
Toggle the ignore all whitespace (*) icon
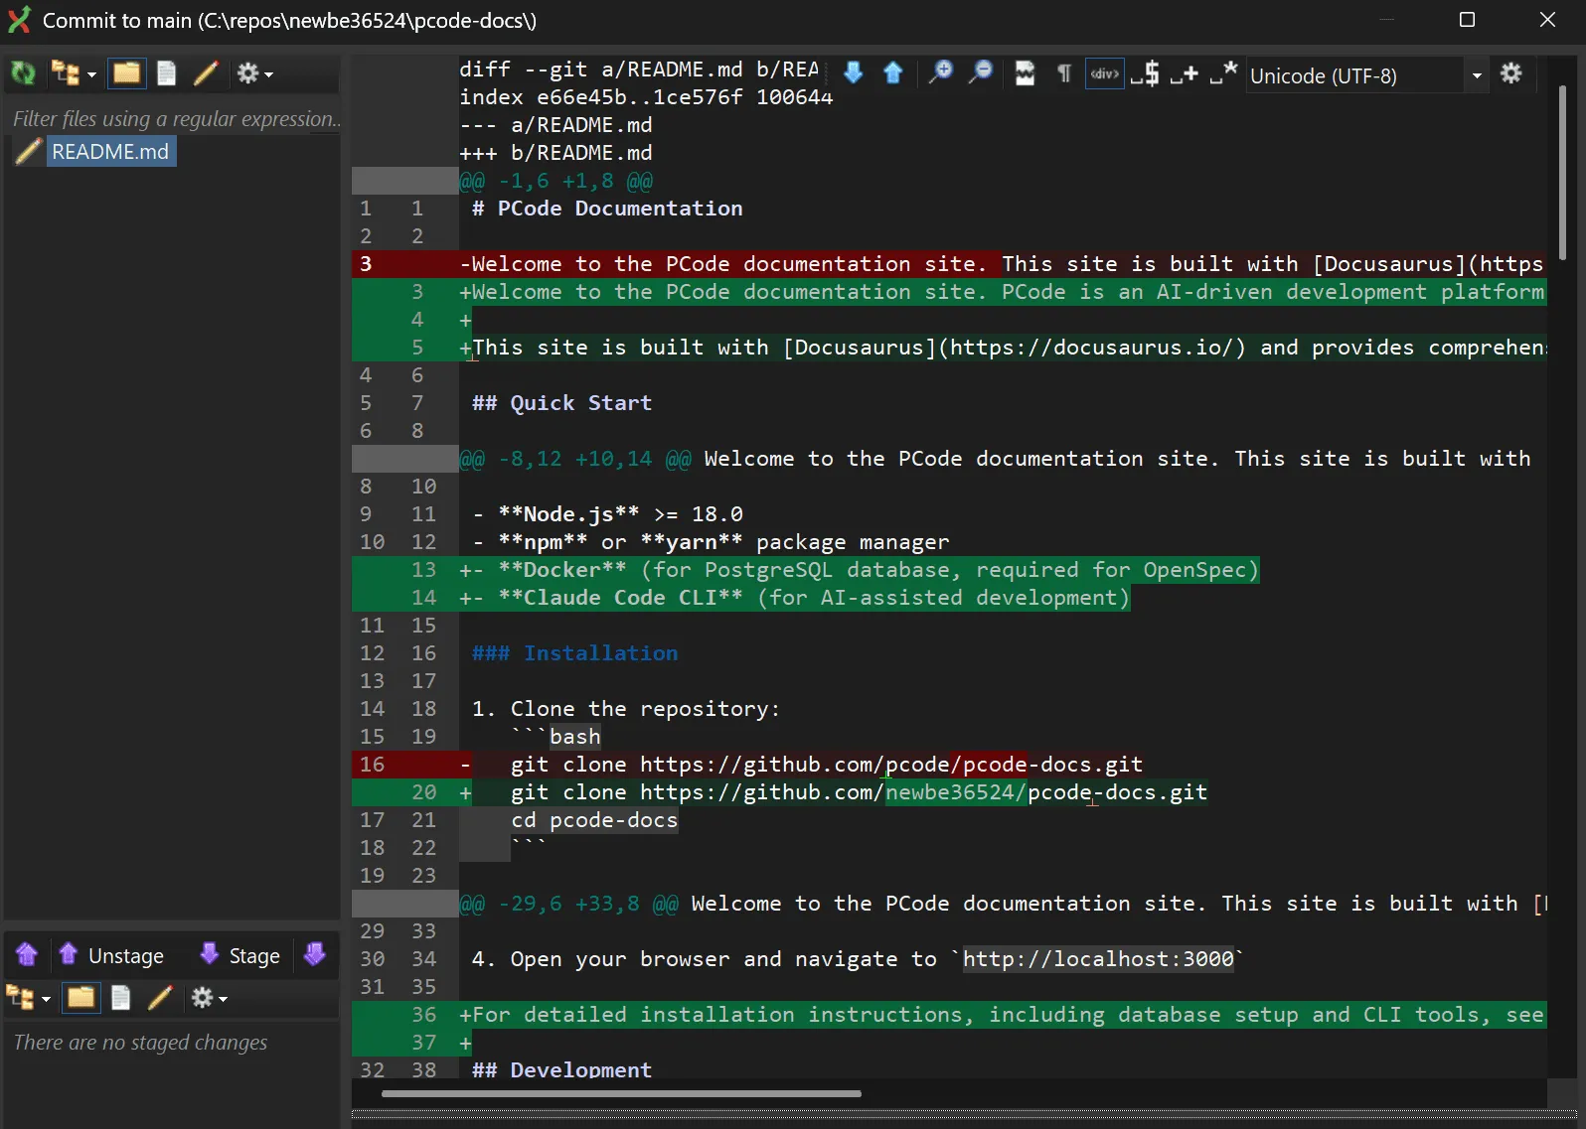pos(1223,72)
